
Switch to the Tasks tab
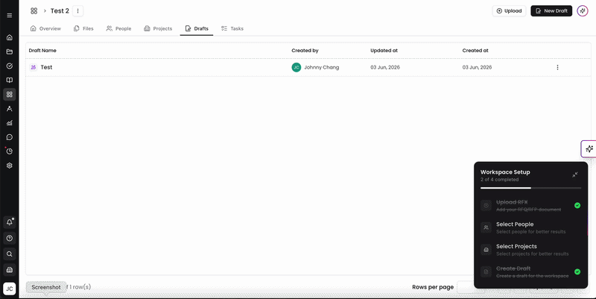pos(232,28)
